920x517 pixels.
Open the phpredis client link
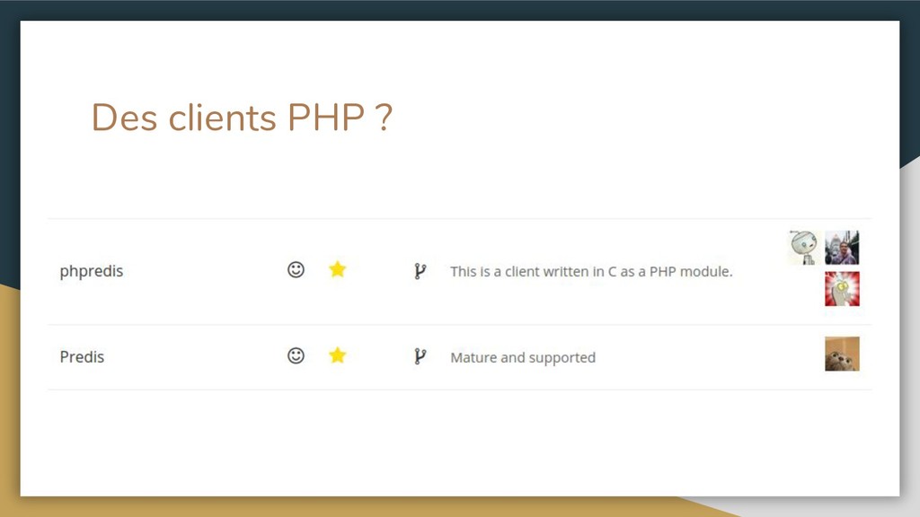coord(91,271)
